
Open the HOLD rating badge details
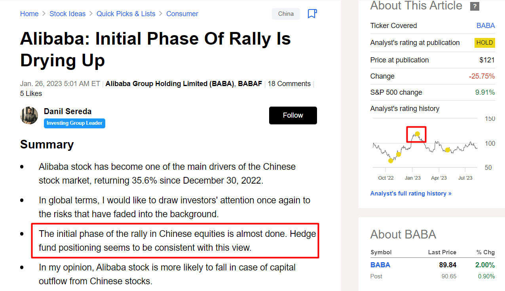[484, 43]
